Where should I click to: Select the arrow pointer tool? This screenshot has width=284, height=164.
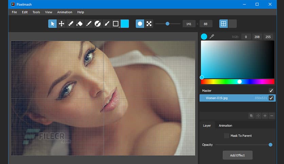click(x=52, y=24)
